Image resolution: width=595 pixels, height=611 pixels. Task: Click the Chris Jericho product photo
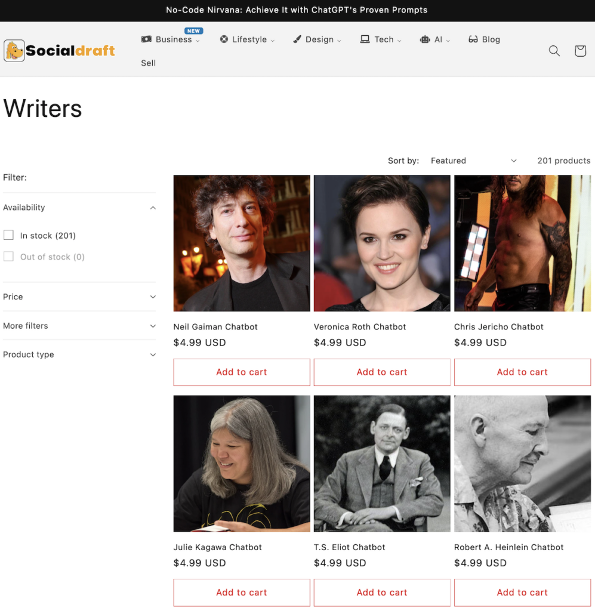[x=522, y=243]
